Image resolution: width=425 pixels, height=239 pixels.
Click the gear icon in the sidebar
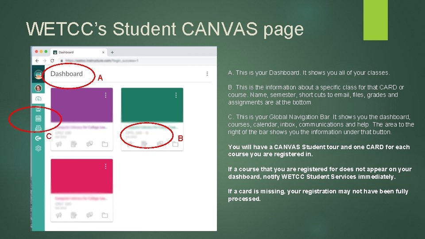pos(38,148)
